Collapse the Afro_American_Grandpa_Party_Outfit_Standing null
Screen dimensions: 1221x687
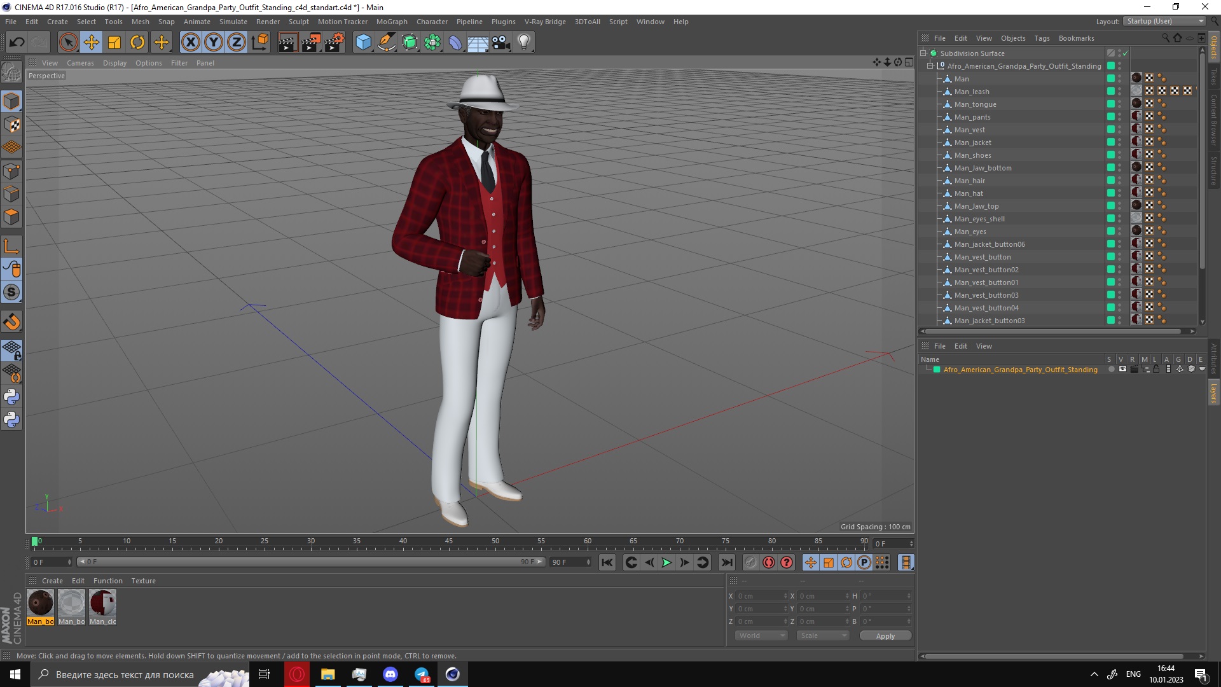[930, 66]
